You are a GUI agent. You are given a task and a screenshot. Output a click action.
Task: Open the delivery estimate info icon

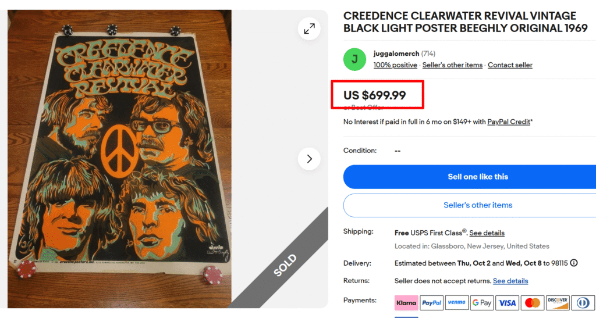click(x=574, y=263)
